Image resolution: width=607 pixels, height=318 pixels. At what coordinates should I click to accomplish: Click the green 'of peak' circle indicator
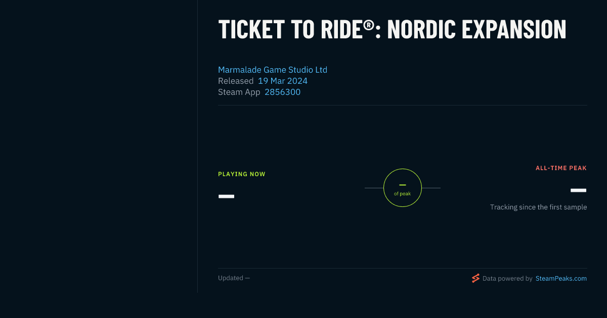click(x=403, y=188)
